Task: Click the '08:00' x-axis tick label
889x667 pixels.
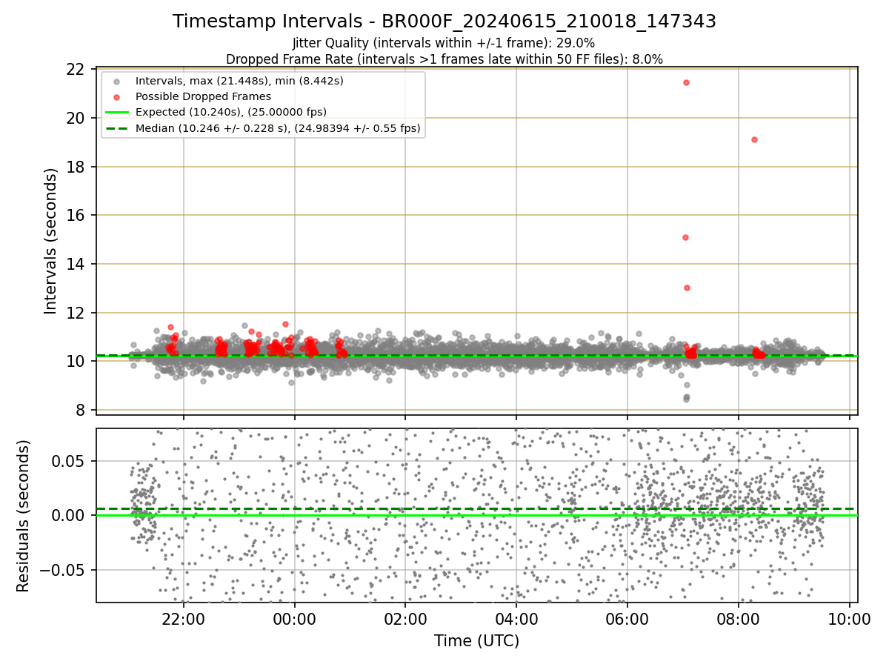Action: point(738,618)
